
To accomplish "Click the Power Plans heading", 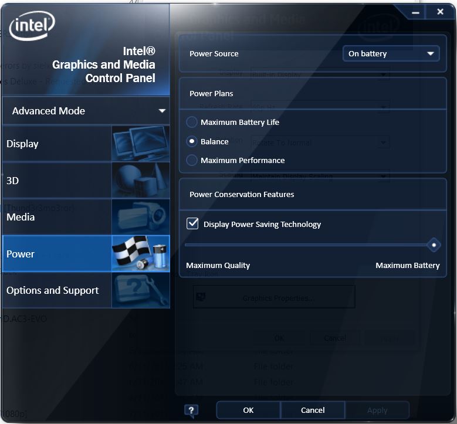I will (211, 94).
